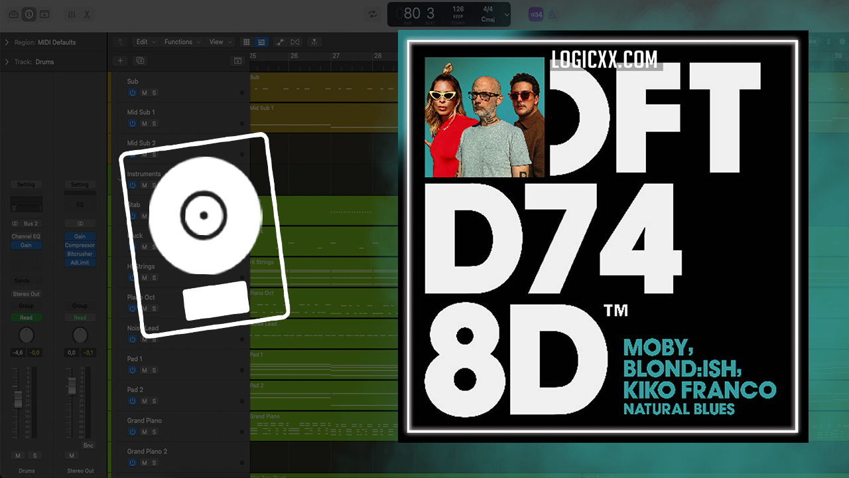Mute the Grand Piano 2 track

(x=144, y=463)
